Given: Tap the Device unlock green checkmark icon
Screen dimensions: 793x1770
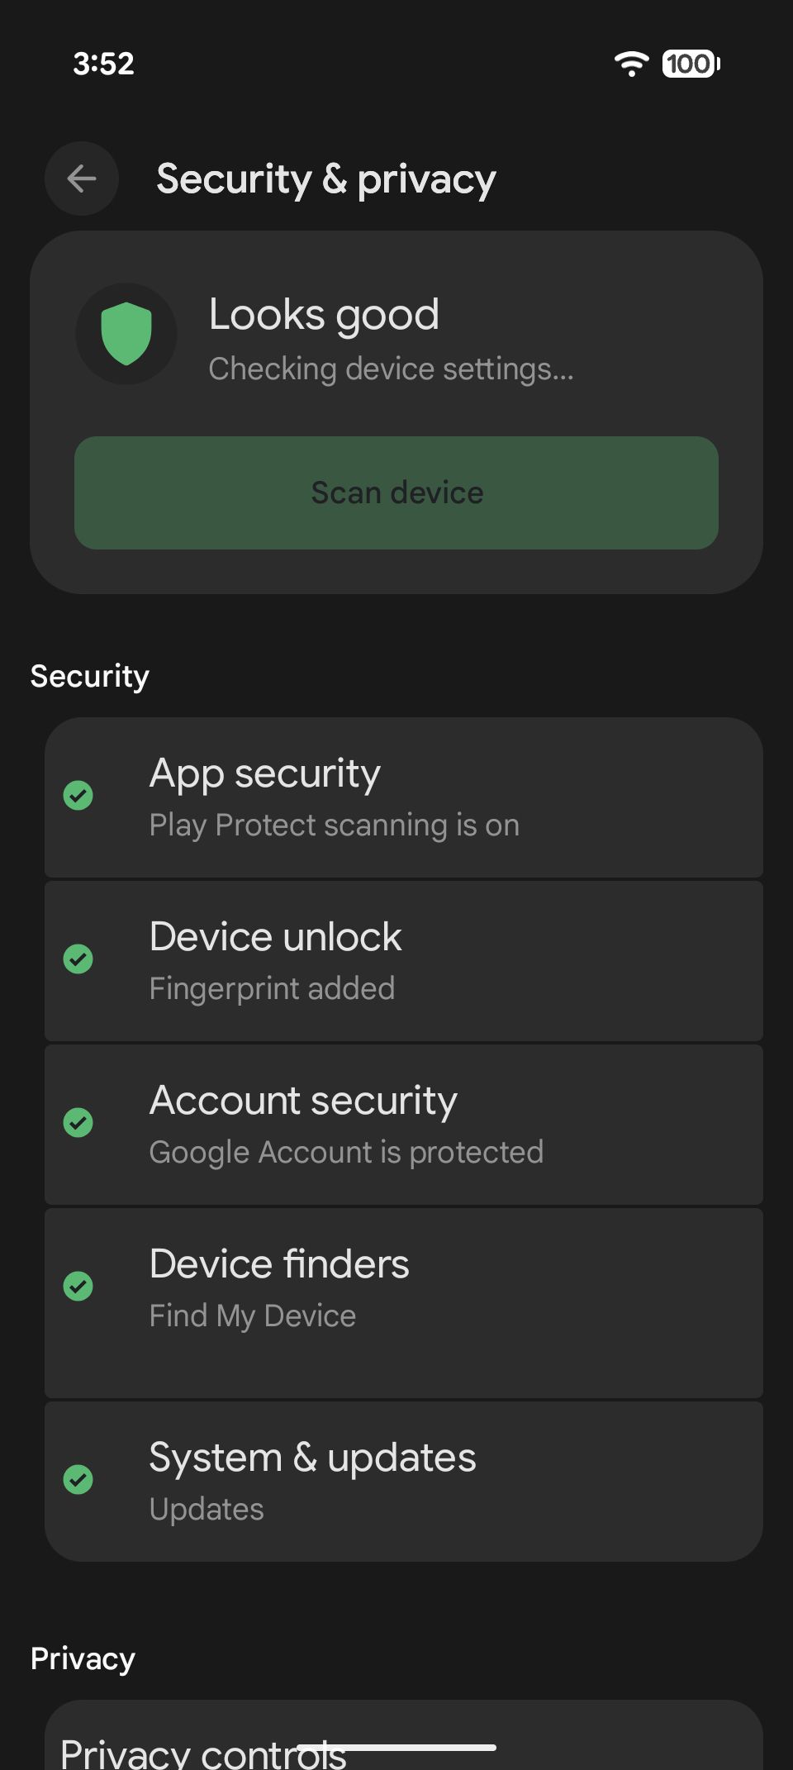Looking at the screenshot, I should pos(78,959).
